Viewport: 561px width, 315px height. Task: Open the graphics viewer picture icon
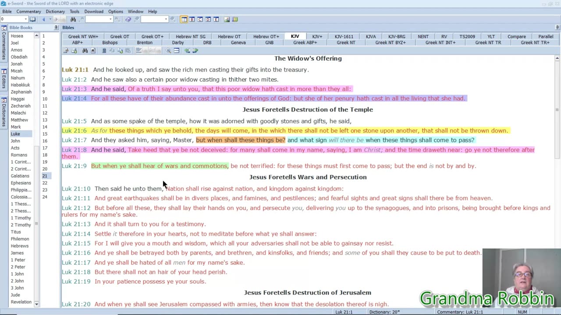click(x=227, y=19)
